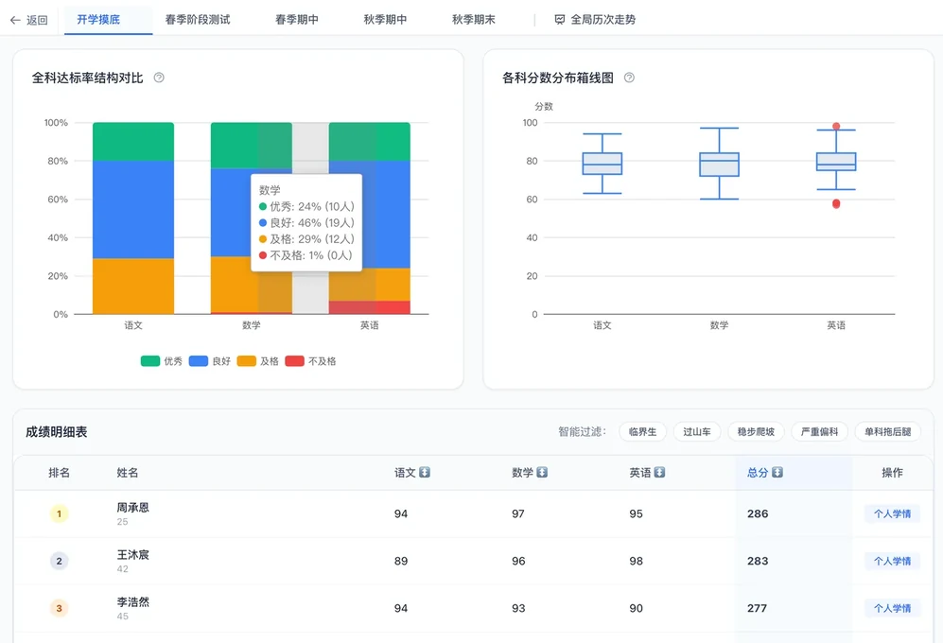The image size is (943, 643).
Task: Sort by 数学 column sort icon
Action: click(542, 472)
